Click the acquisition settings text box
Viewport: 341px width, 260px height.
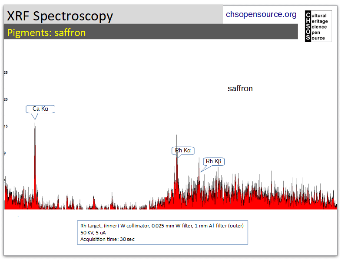coord(162,233)
